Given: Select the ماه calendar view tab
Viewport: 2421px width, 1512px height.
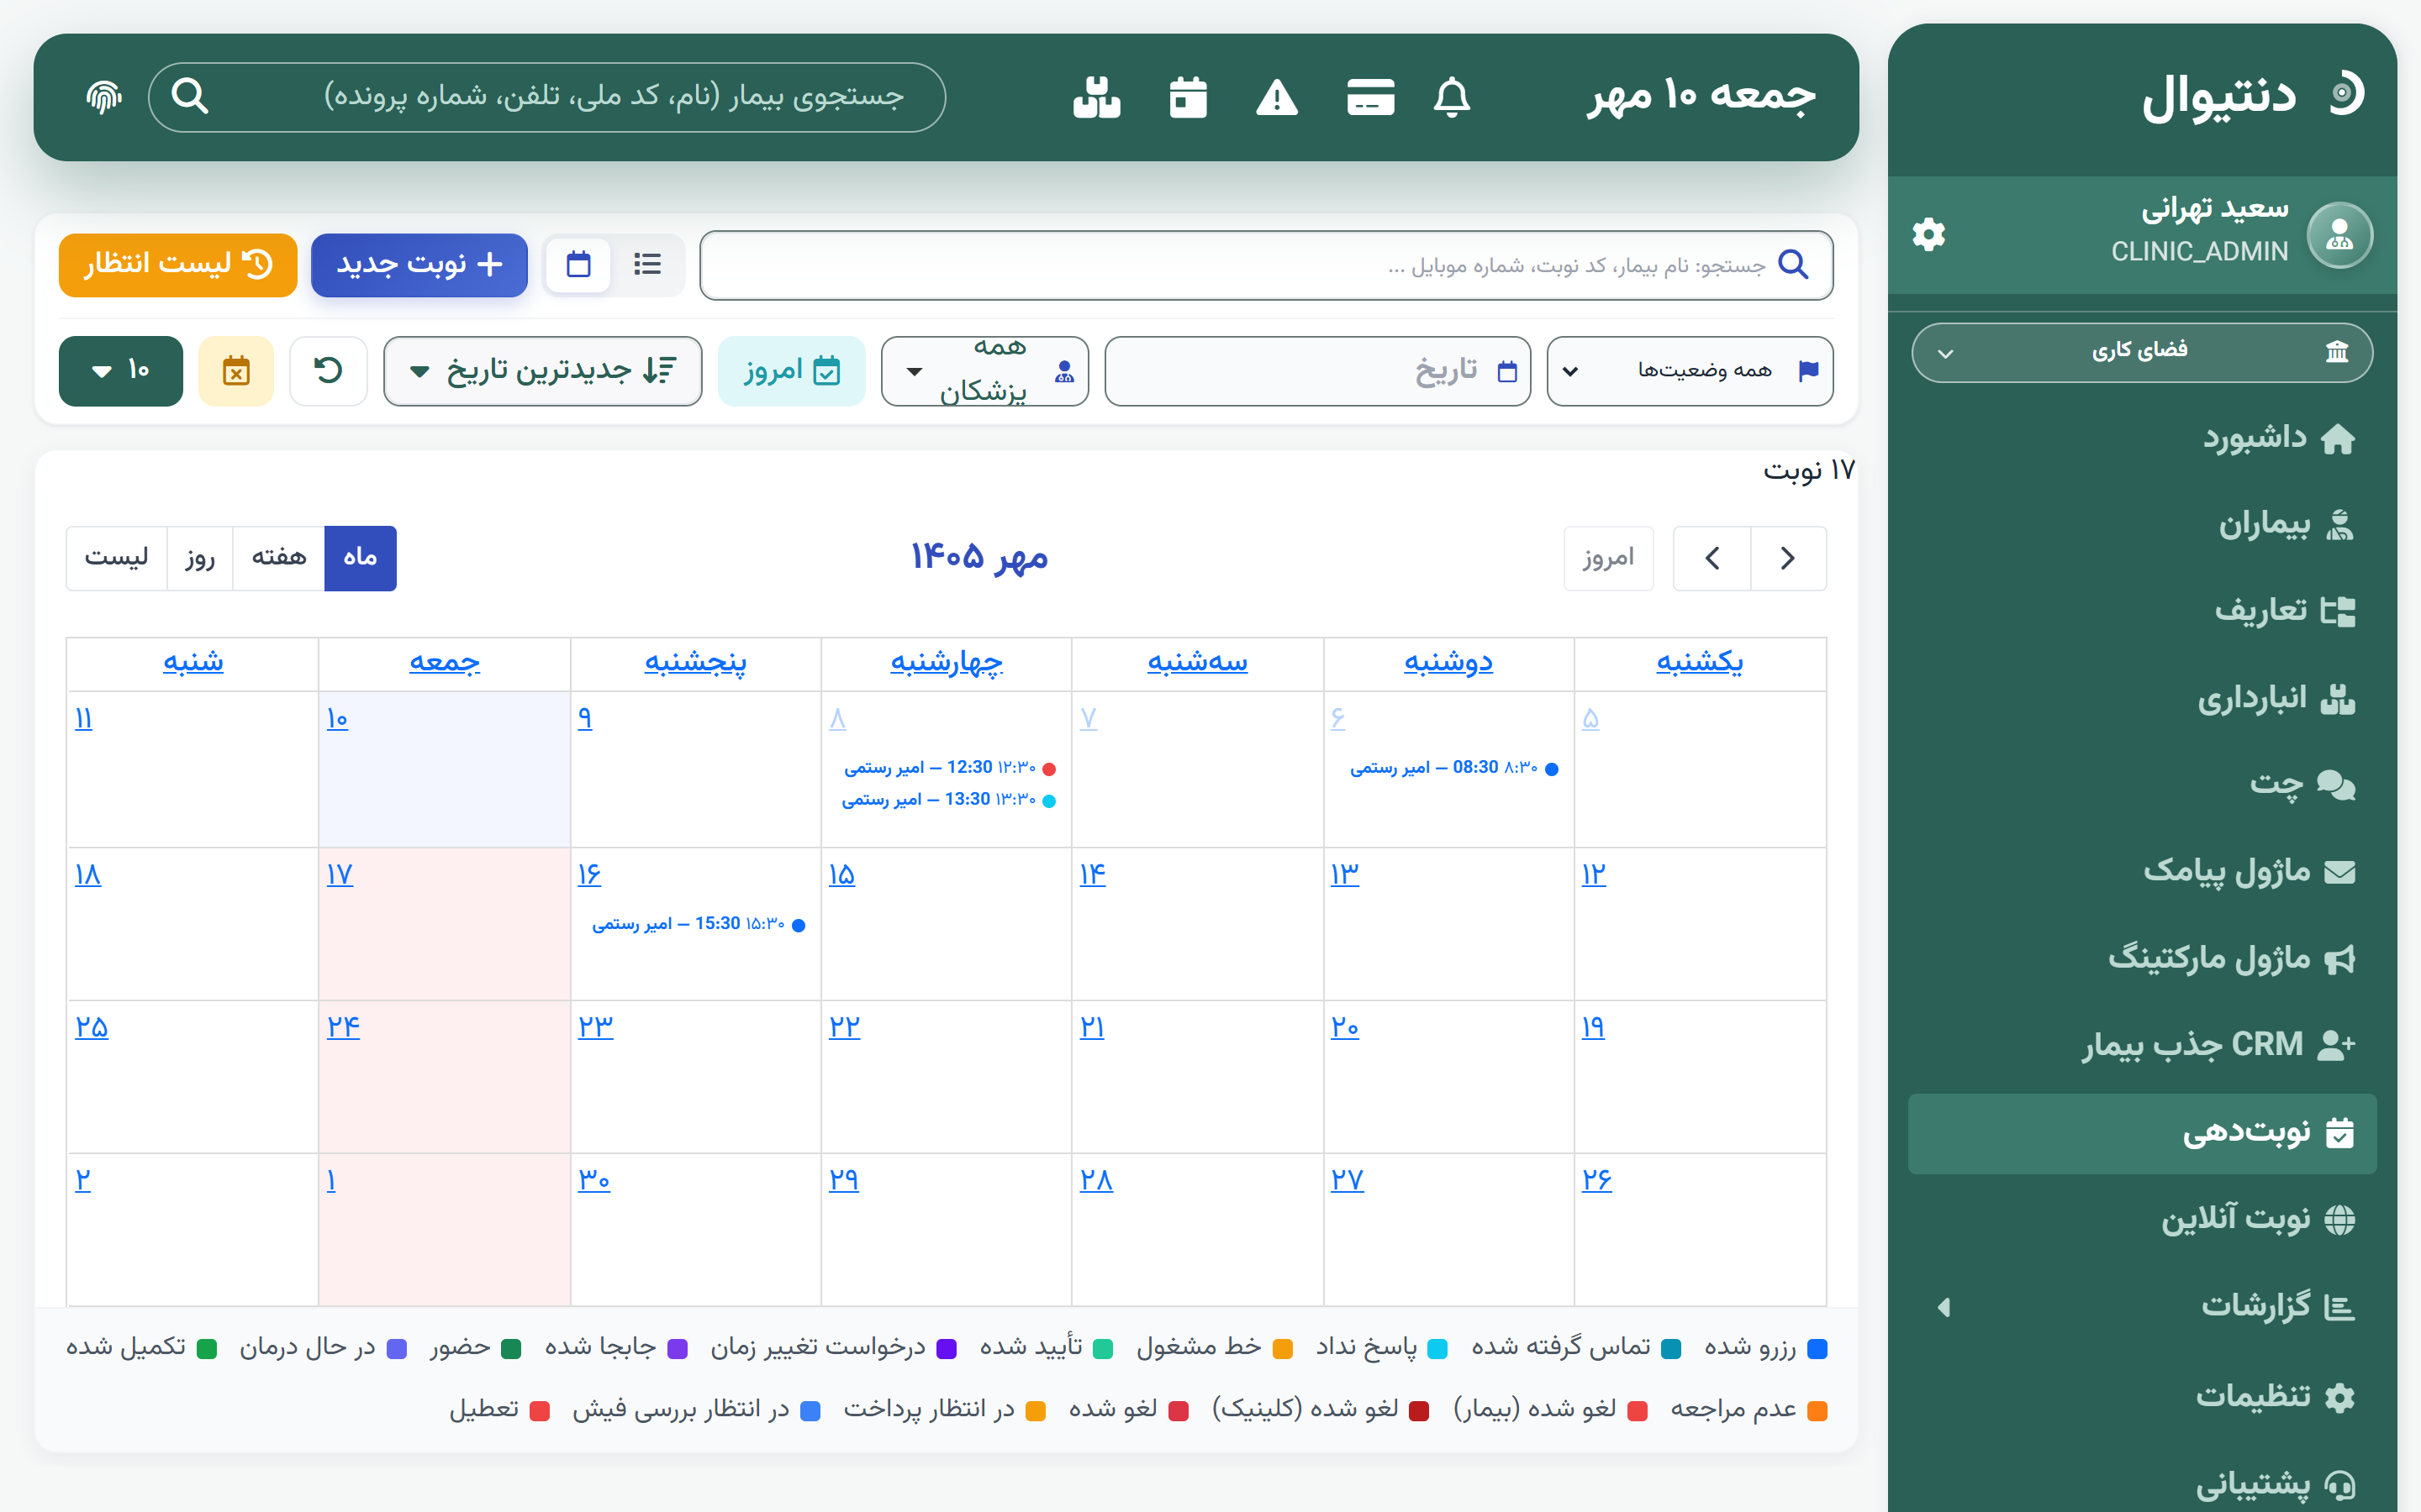Looking at the screenshot, I should coord(360,558).
